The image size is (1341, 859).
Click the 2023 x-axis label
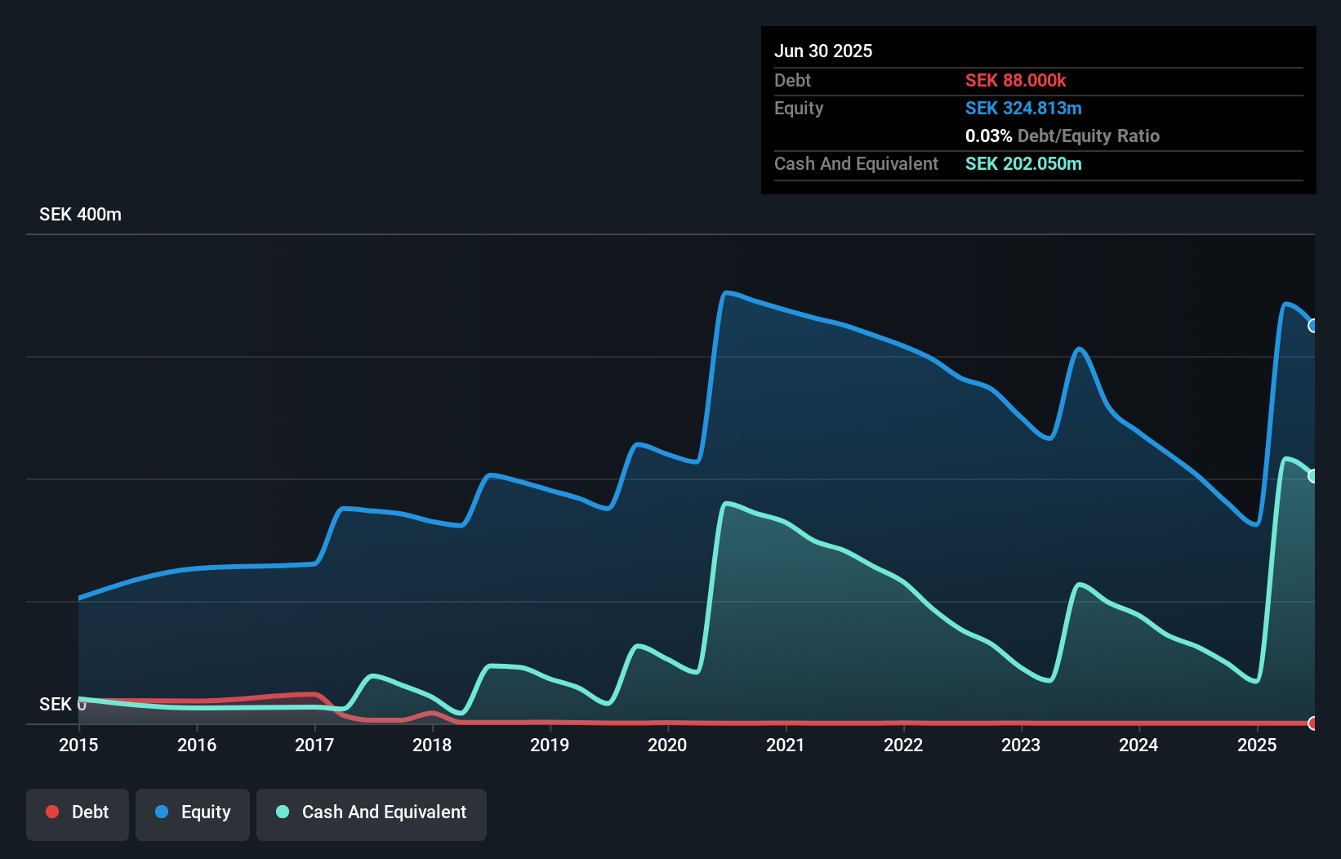tap(1021, 745)
